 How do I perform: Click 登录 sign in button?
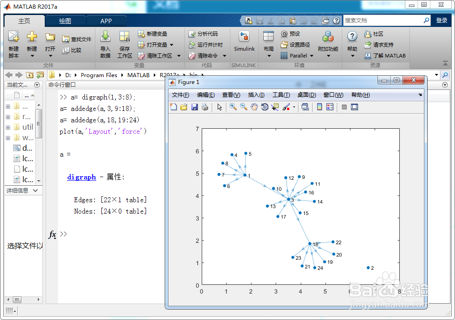pos(441,21)
